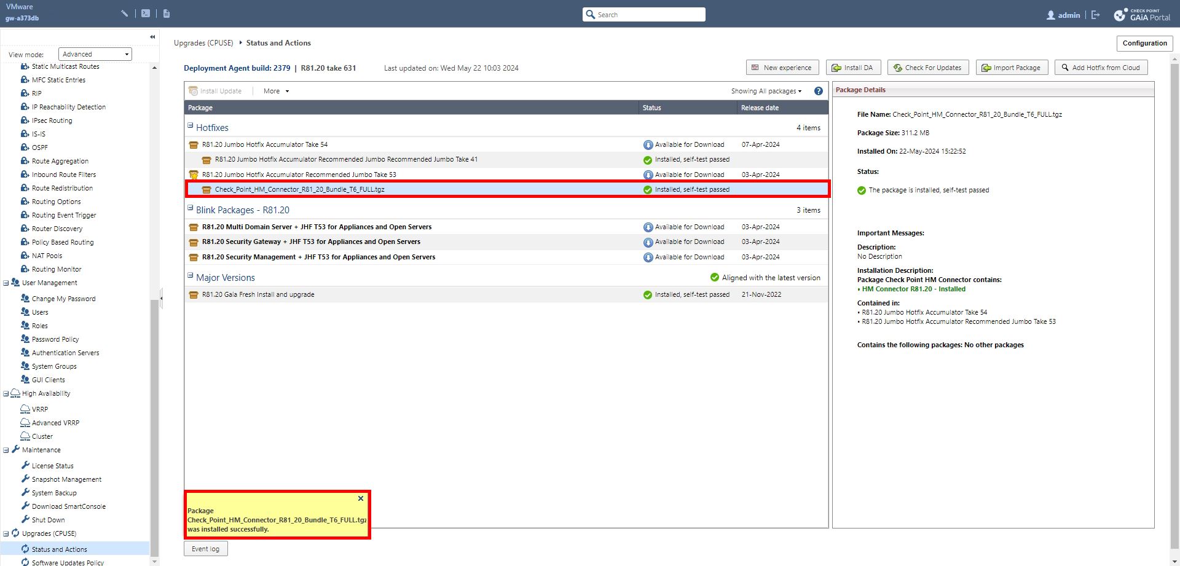Viewport: 1180px width, 566px height.
Task: Click the scratchpad document icon in header
Action: click(x=167, y=14)
